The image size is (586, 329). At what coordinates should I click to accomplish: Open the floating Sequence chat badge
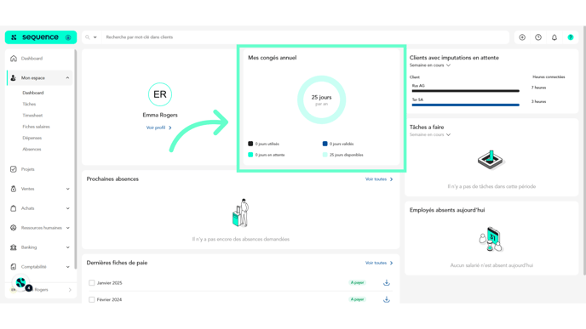21,283
